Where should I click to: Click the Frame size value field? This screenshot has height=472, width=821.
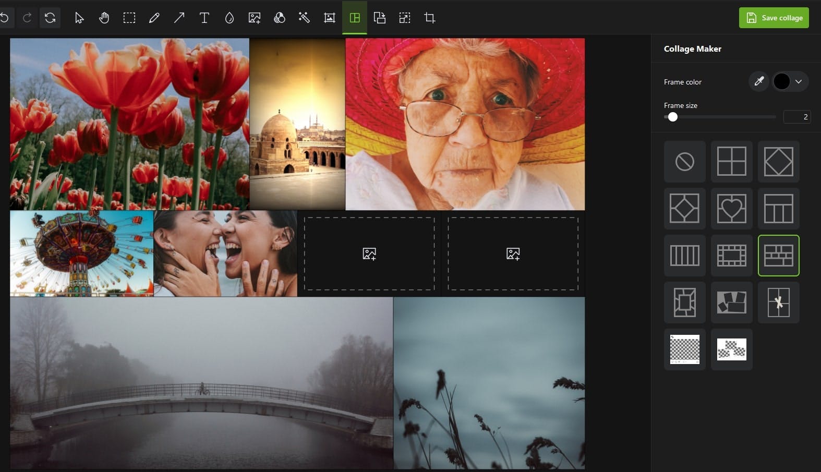click(x=796, y=117)
